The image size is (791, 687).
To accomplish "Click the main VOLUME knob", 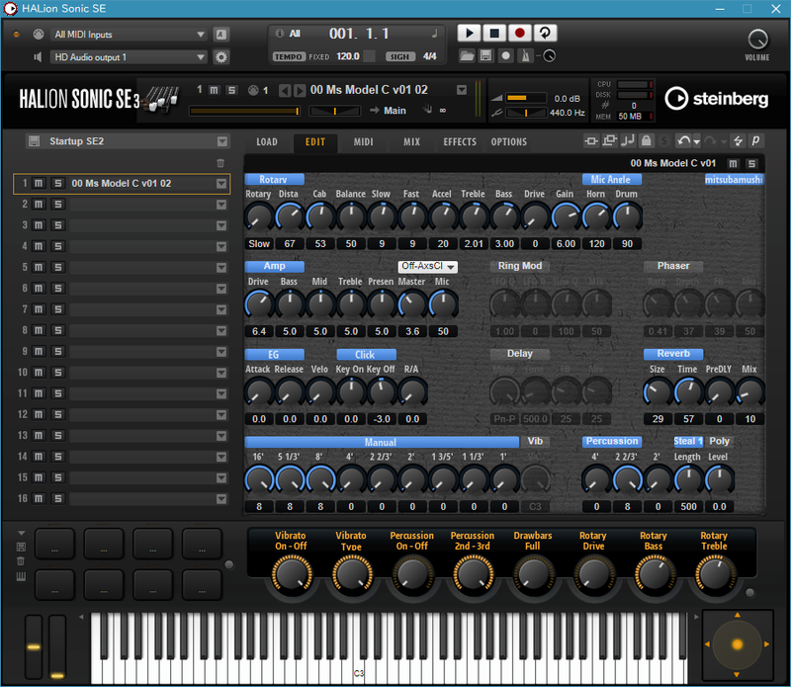I will [757, 39].
